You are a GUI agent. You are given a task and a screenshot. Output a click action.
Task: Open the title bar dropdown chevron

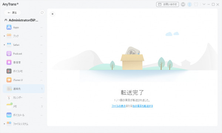204,4
